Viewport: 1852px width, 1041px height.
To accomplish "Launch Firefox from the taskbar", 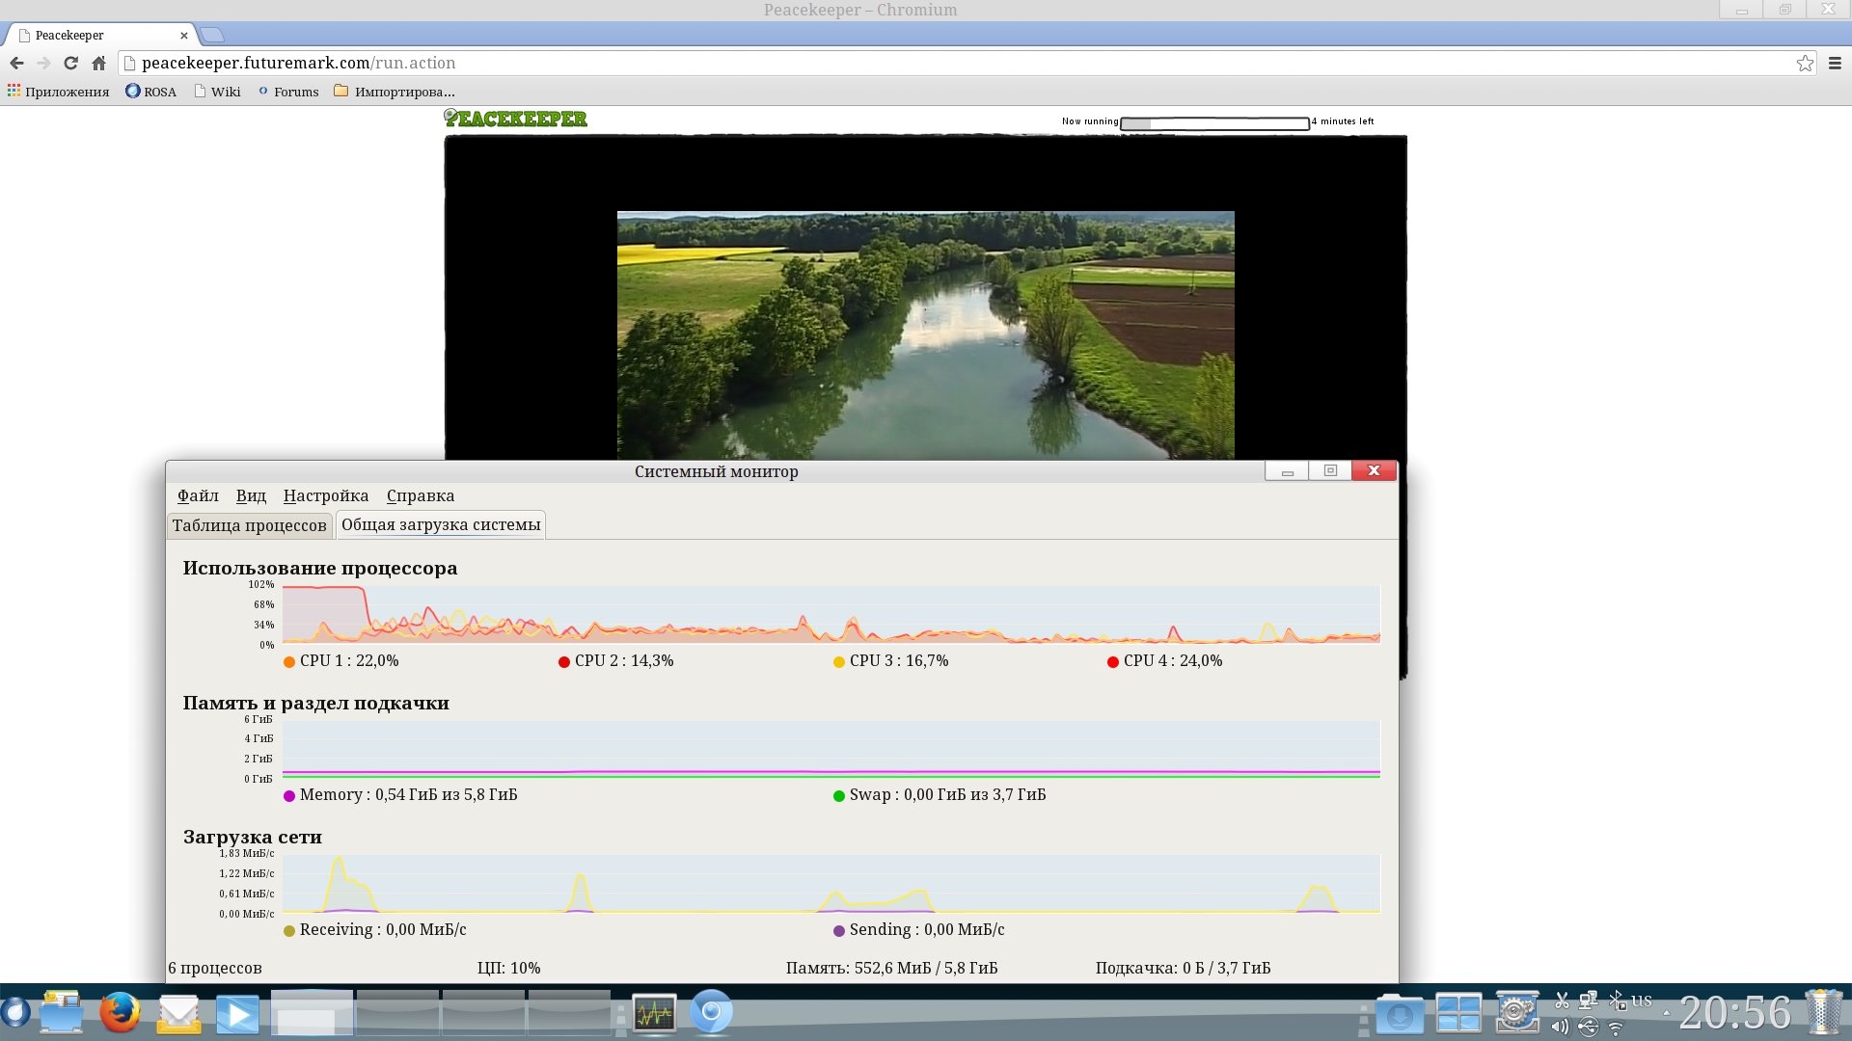I will pyautogui.click(x=120, y=1013).
